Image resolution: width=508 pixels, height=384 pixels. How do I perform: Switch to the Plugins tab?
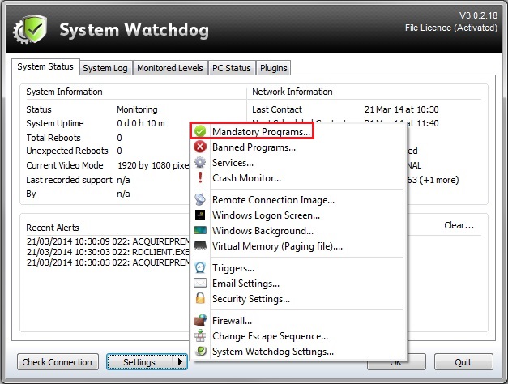click(274, 68)
